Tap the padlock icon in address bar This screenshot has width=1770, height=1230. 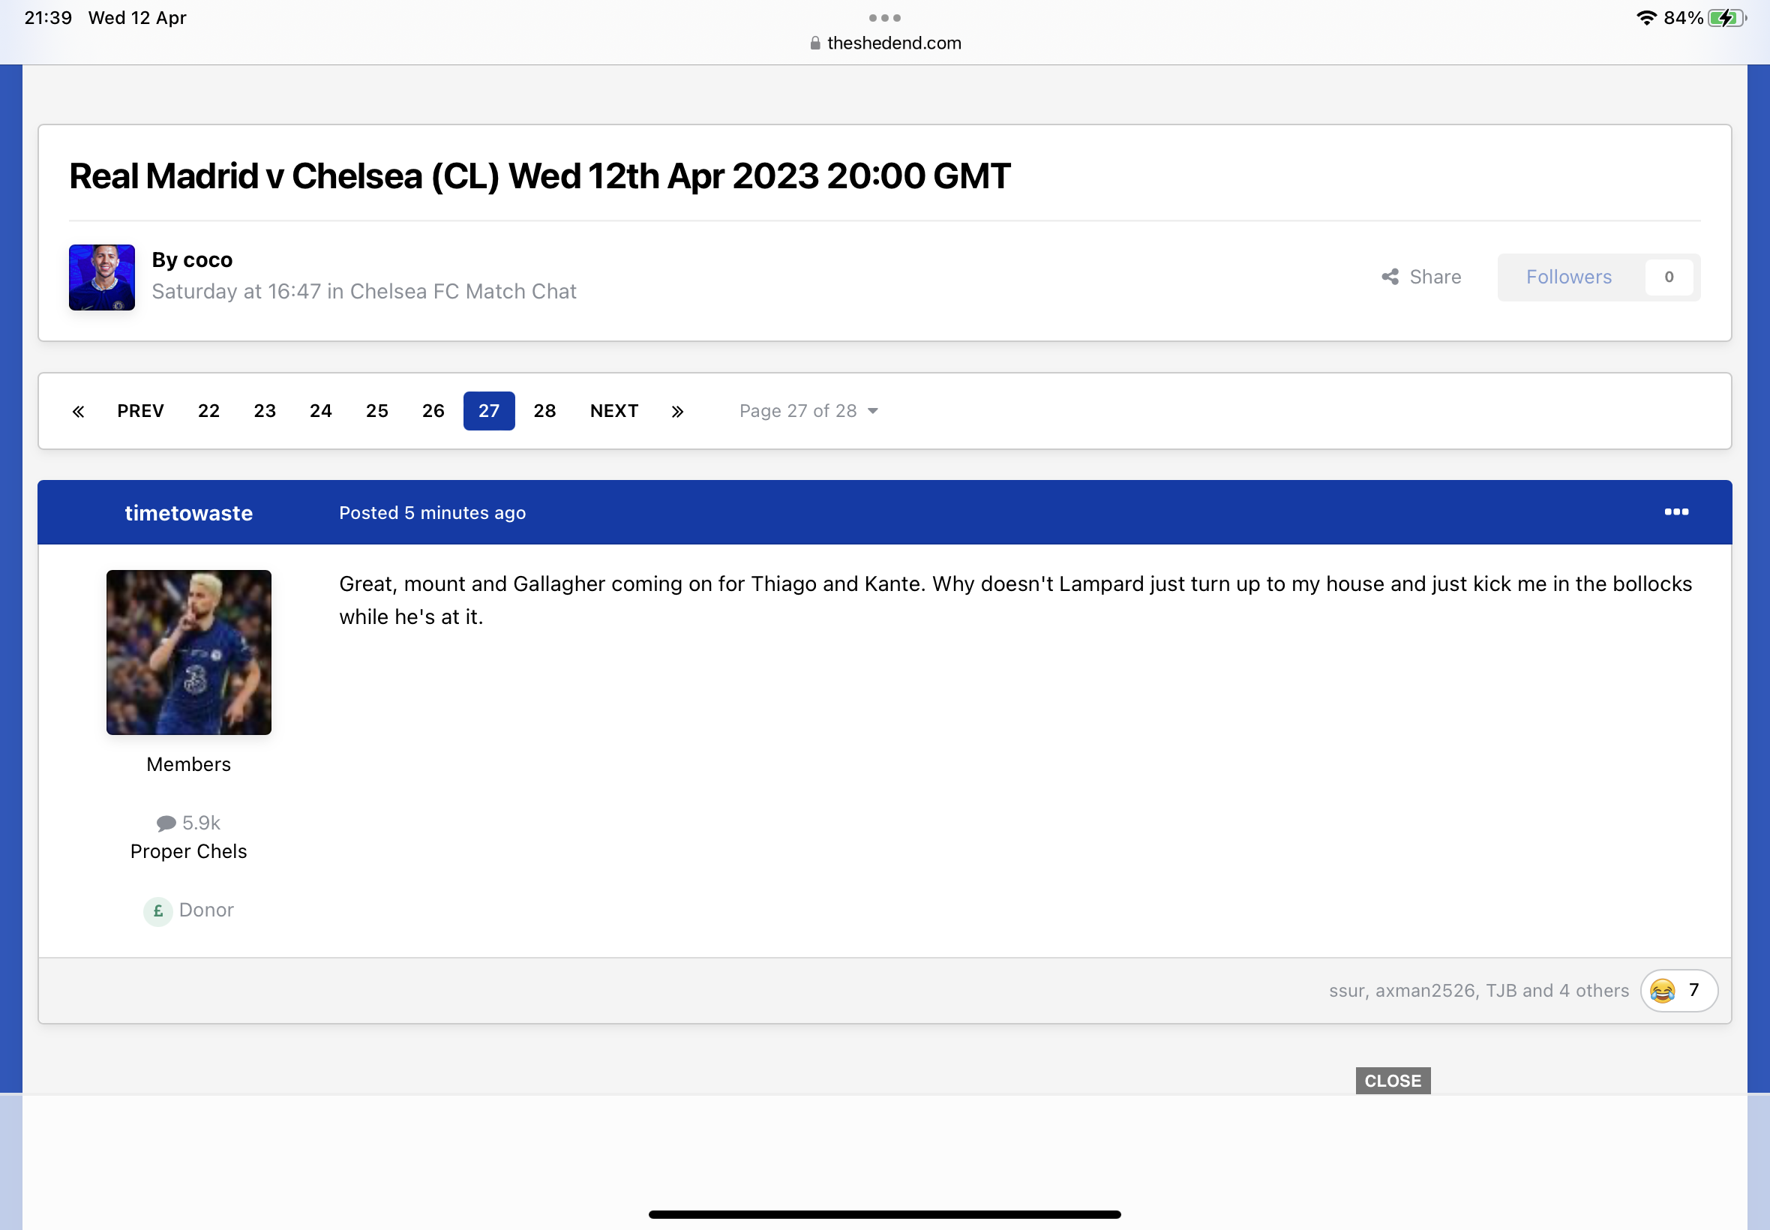(815, 43)
